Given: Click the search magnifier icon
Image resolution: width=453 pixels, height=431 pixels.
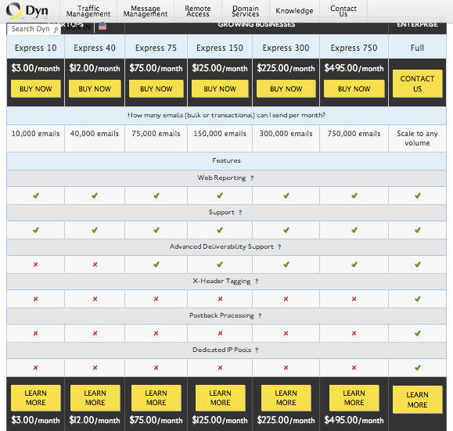Looking at the screenshot, I should tap(56, 29).
